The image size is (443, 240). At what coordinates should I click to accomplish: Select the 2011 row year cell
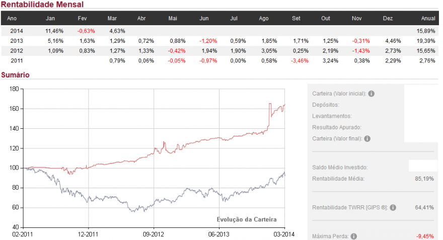coord(17,61)
